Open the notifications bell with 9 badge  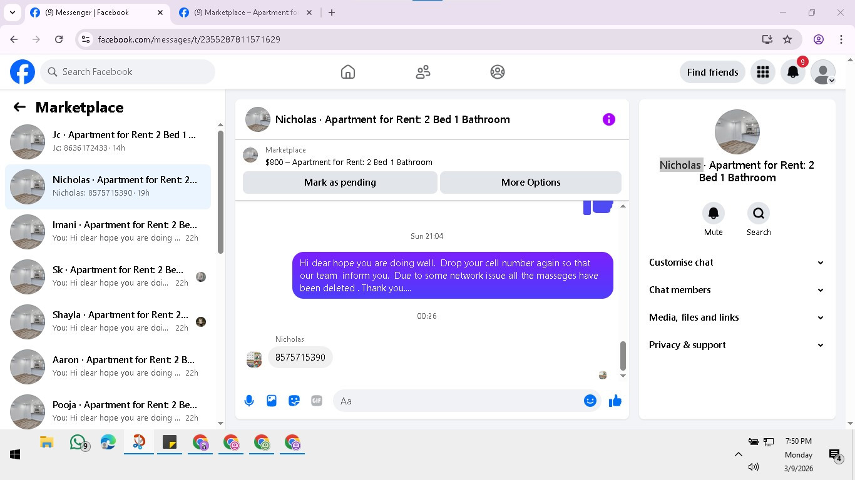[x=793, y=72]
